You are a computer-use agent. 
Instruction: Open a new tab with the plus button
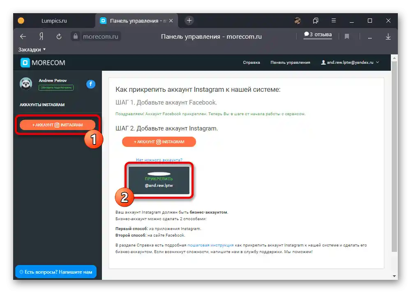click(x=189, y=20)
